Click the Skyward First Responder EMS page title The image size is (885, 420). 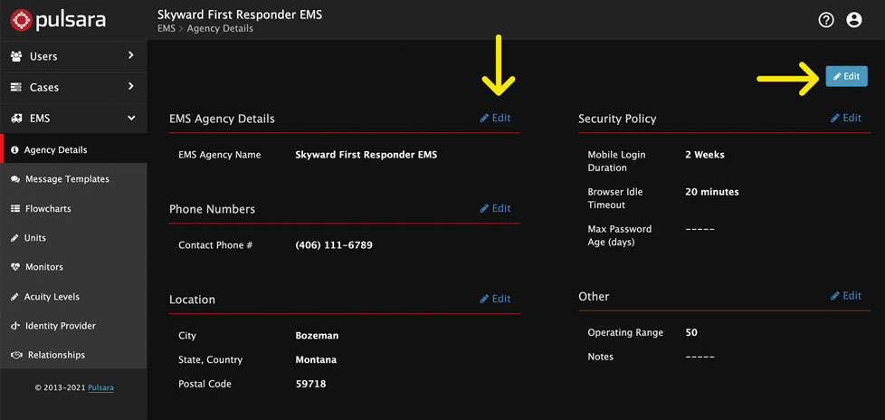click(x=240, y=14)
